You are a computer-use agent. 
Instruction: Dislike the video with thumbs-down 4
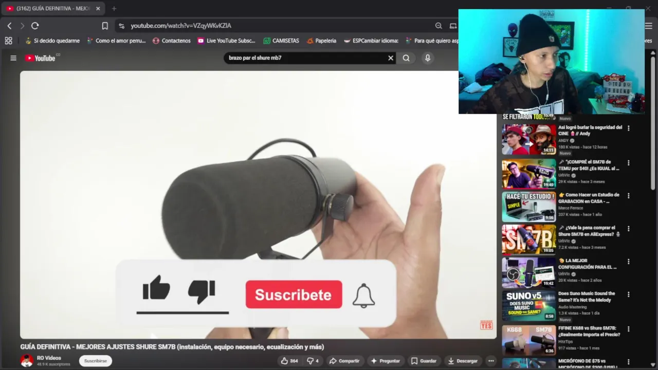(313, 361)
